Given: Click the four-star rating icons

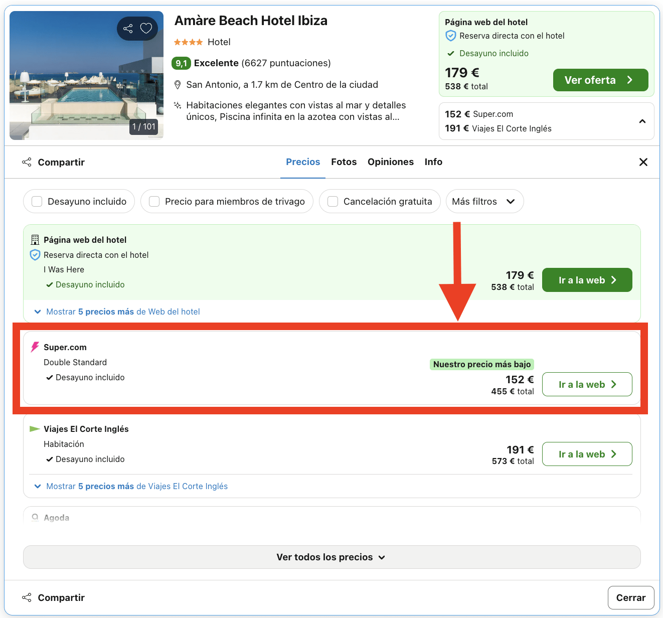Looking at the screenshot, I should [188, 42].
